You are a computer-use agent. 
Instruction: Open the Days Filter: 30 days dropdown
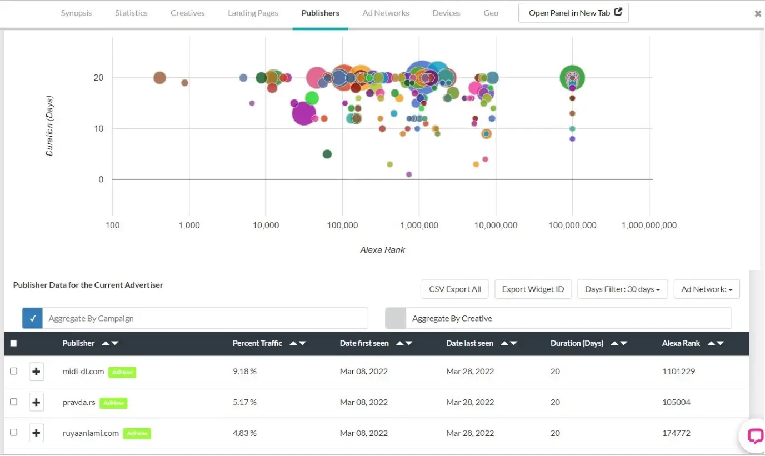pyautogui.click(x=622, y=289)
